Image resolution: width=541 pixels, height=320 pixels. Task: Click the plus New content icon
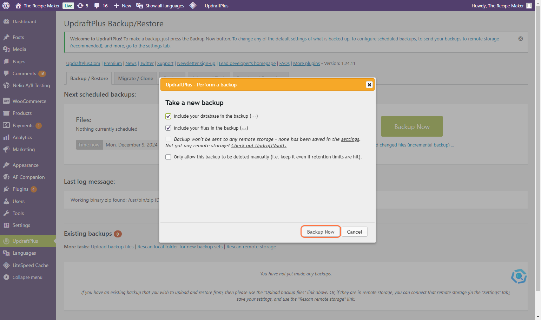point(117,6)
